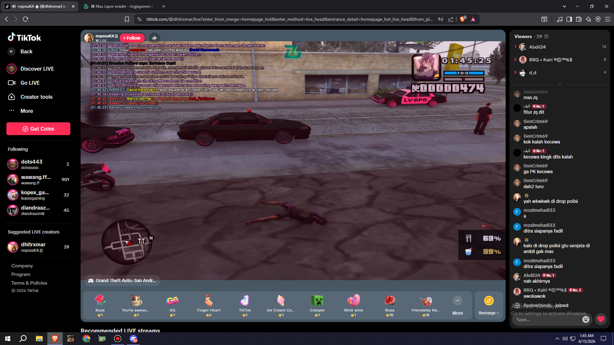Screen dimensions: 614x345
Task: Open the browser tab search dropdown
Action: click(x=564, y=6)
